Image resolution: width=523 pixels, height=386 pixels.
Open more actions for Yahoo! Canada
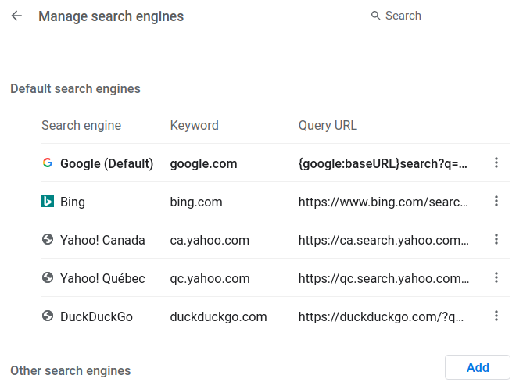[496, 239]
